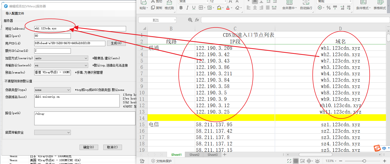Select normal grid view in status bar
The width and height of the screenshot is (390, 164).
coord(296,161)
